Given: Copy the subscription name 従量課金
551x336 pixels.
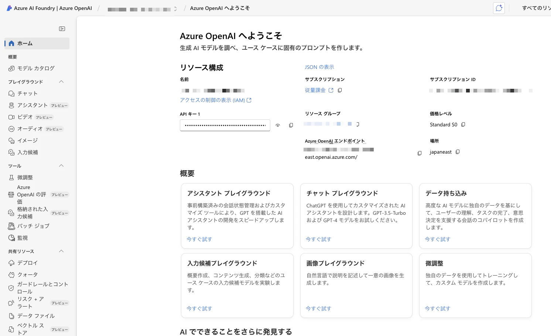Looking at the screenshot, I should tap(340, 90).
